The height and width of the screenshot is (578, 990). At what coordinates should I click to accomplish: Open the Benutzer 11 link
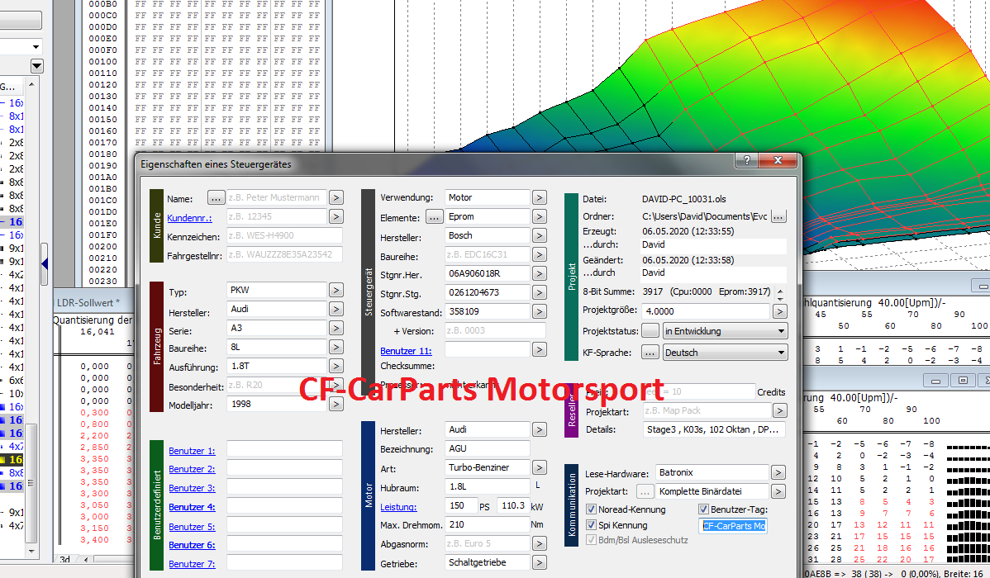coord(406,351)
